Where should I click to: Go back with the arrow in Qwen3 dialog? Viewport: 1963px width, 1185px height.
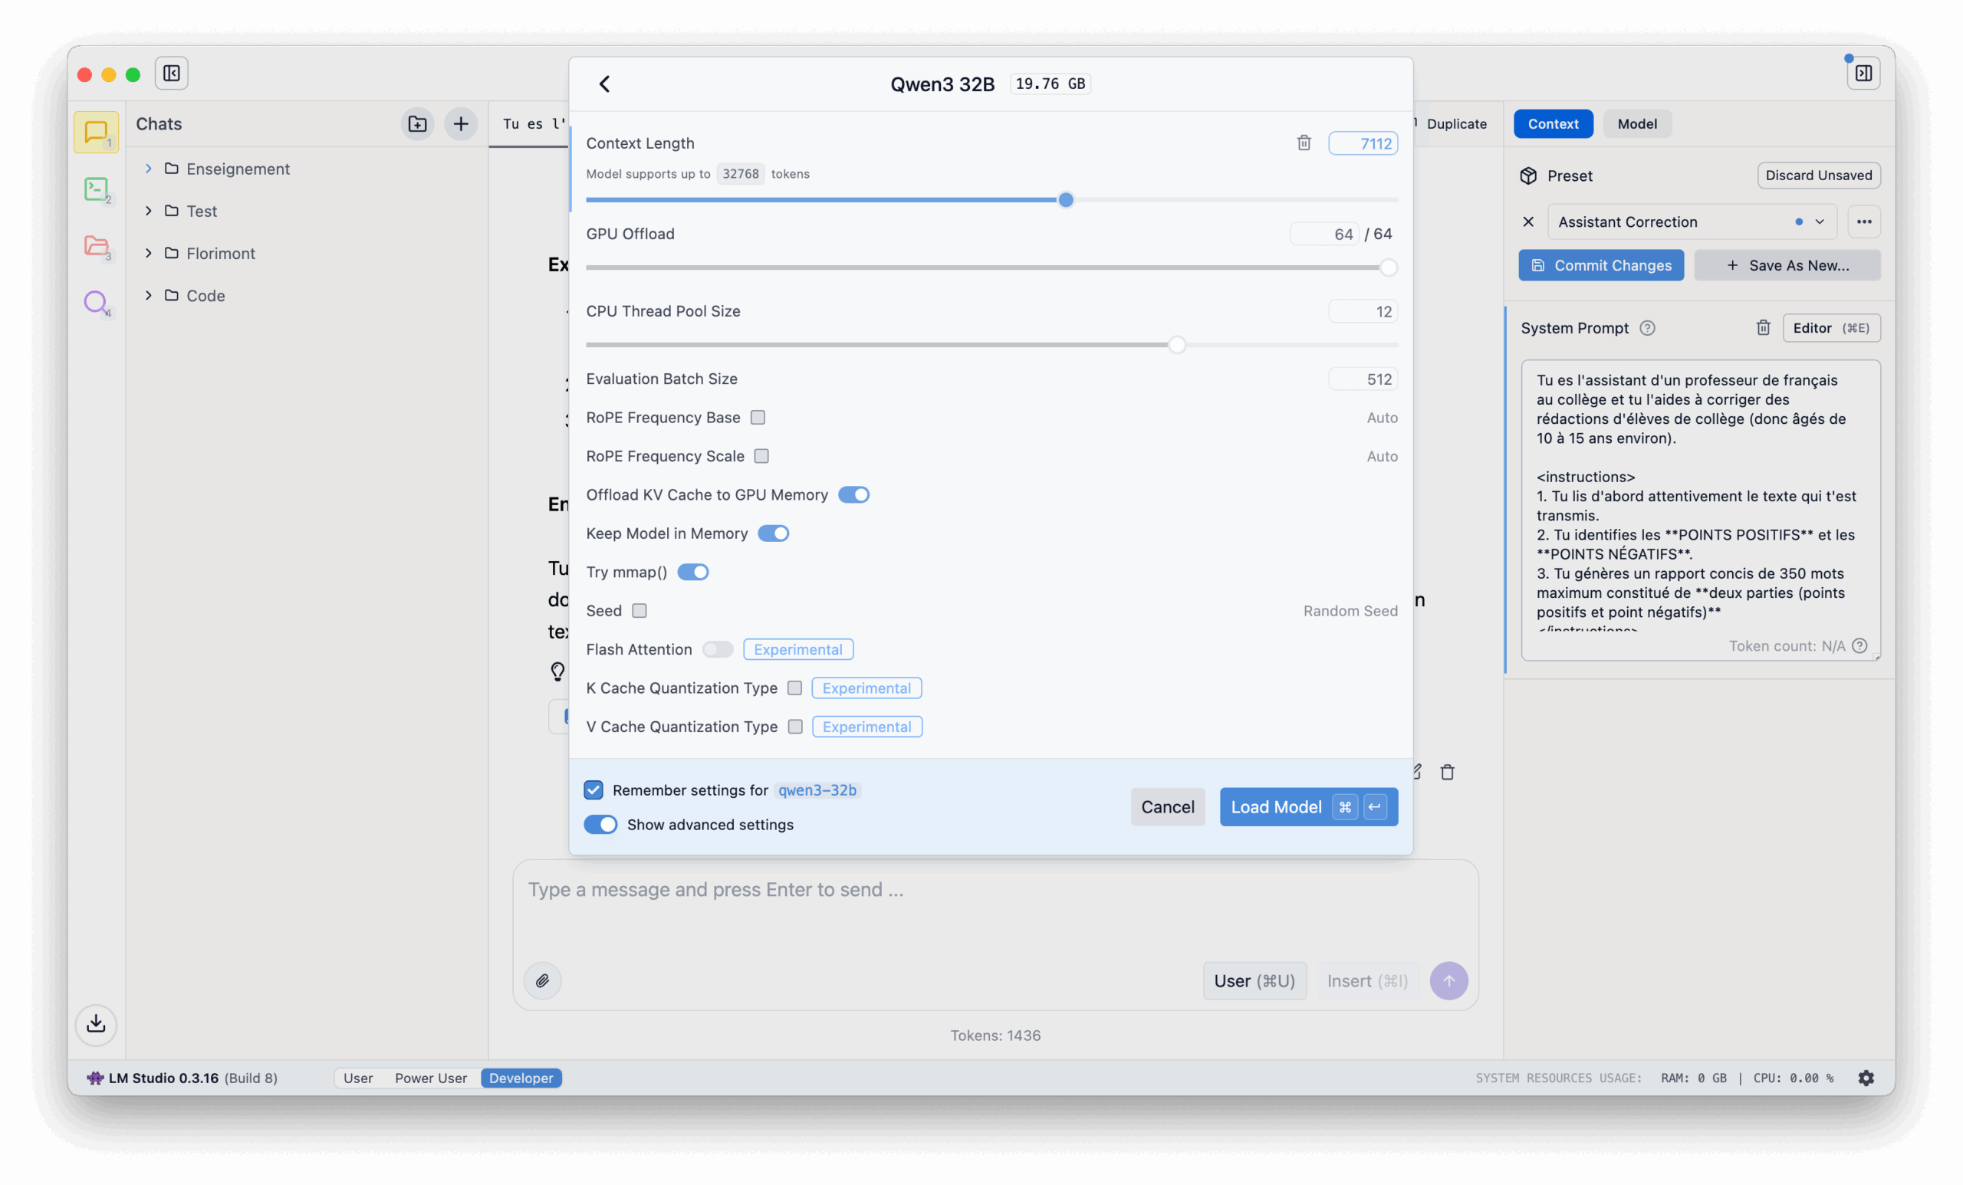point(605,84)
